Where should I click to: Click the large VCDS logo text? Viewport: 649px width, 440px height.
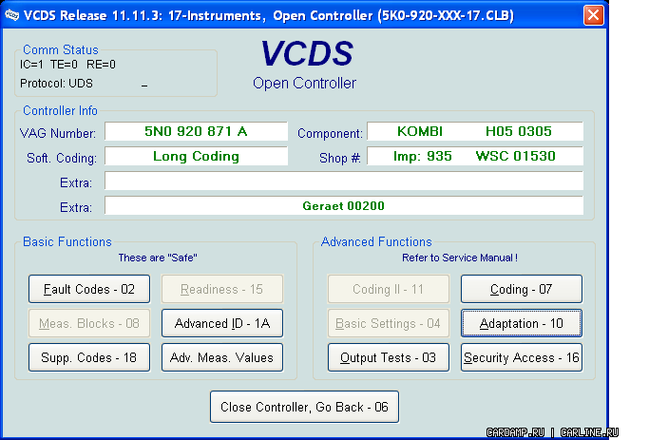pyautogui.click(x=307, y=53)
